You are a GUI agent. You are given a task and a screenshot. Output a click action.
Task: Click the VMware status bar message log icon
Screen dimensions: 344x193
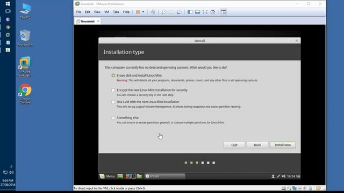click(318, 188)
